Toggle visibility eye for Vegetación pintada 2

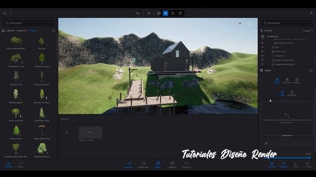(262, 64)
